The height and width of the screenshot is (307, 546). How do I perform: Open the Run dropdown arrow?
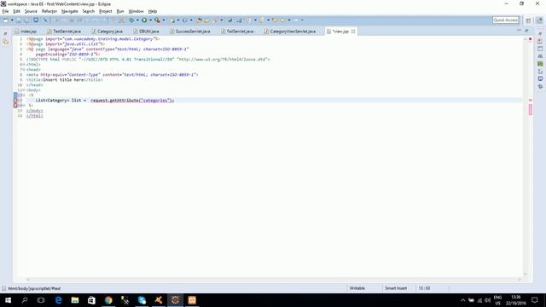point(150,20)
